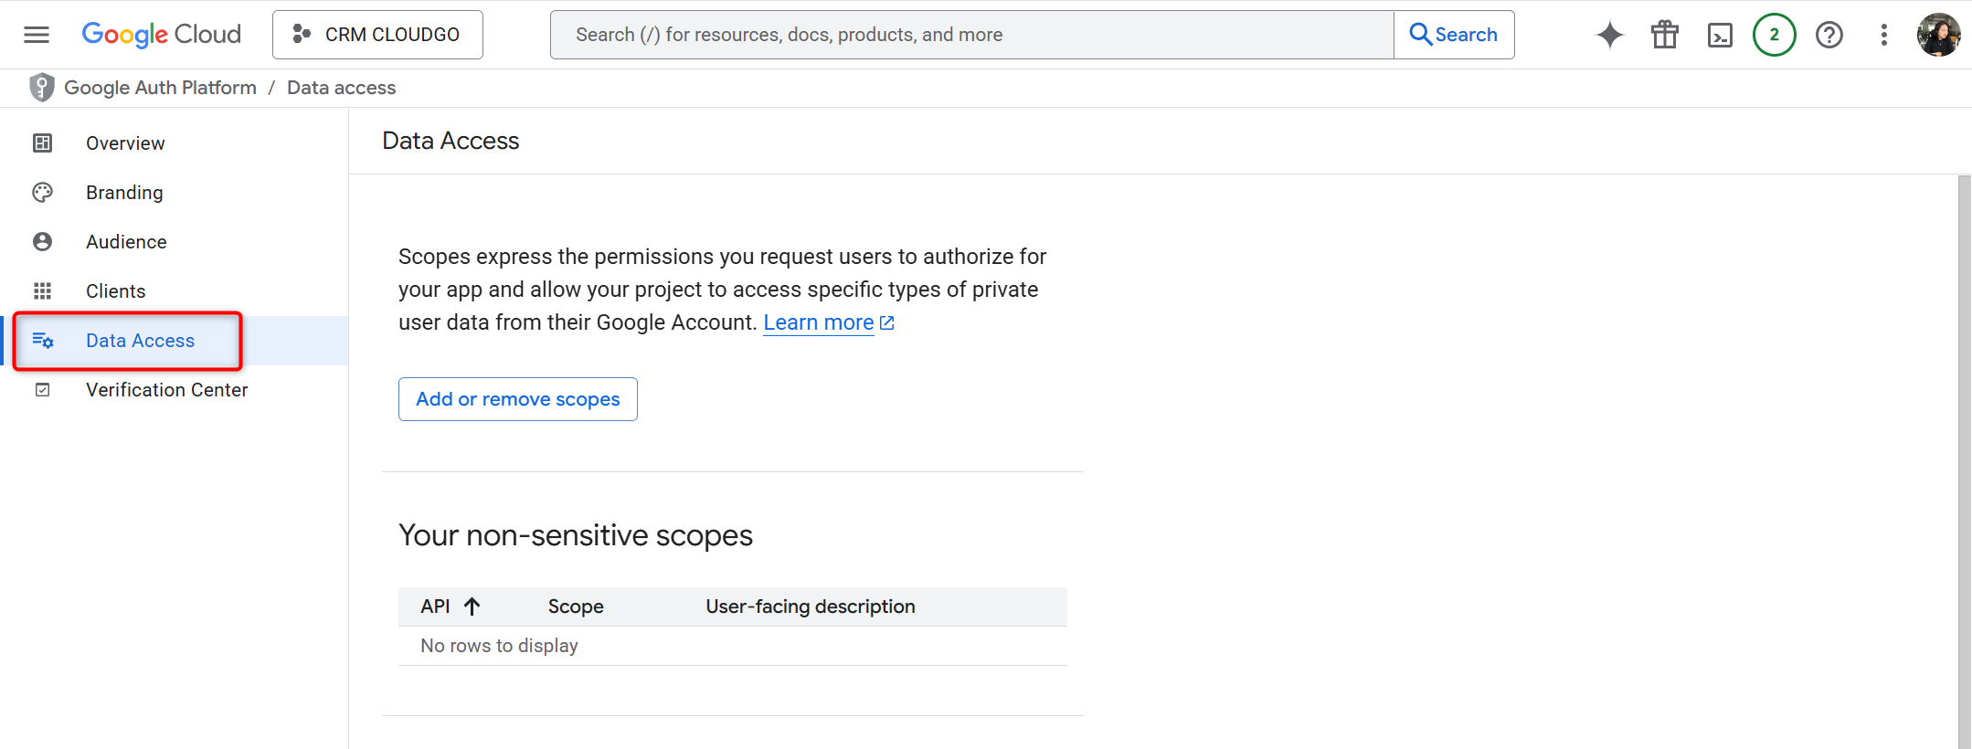
Task: Sort table by API column arrow
Action: tap(472, 607)
